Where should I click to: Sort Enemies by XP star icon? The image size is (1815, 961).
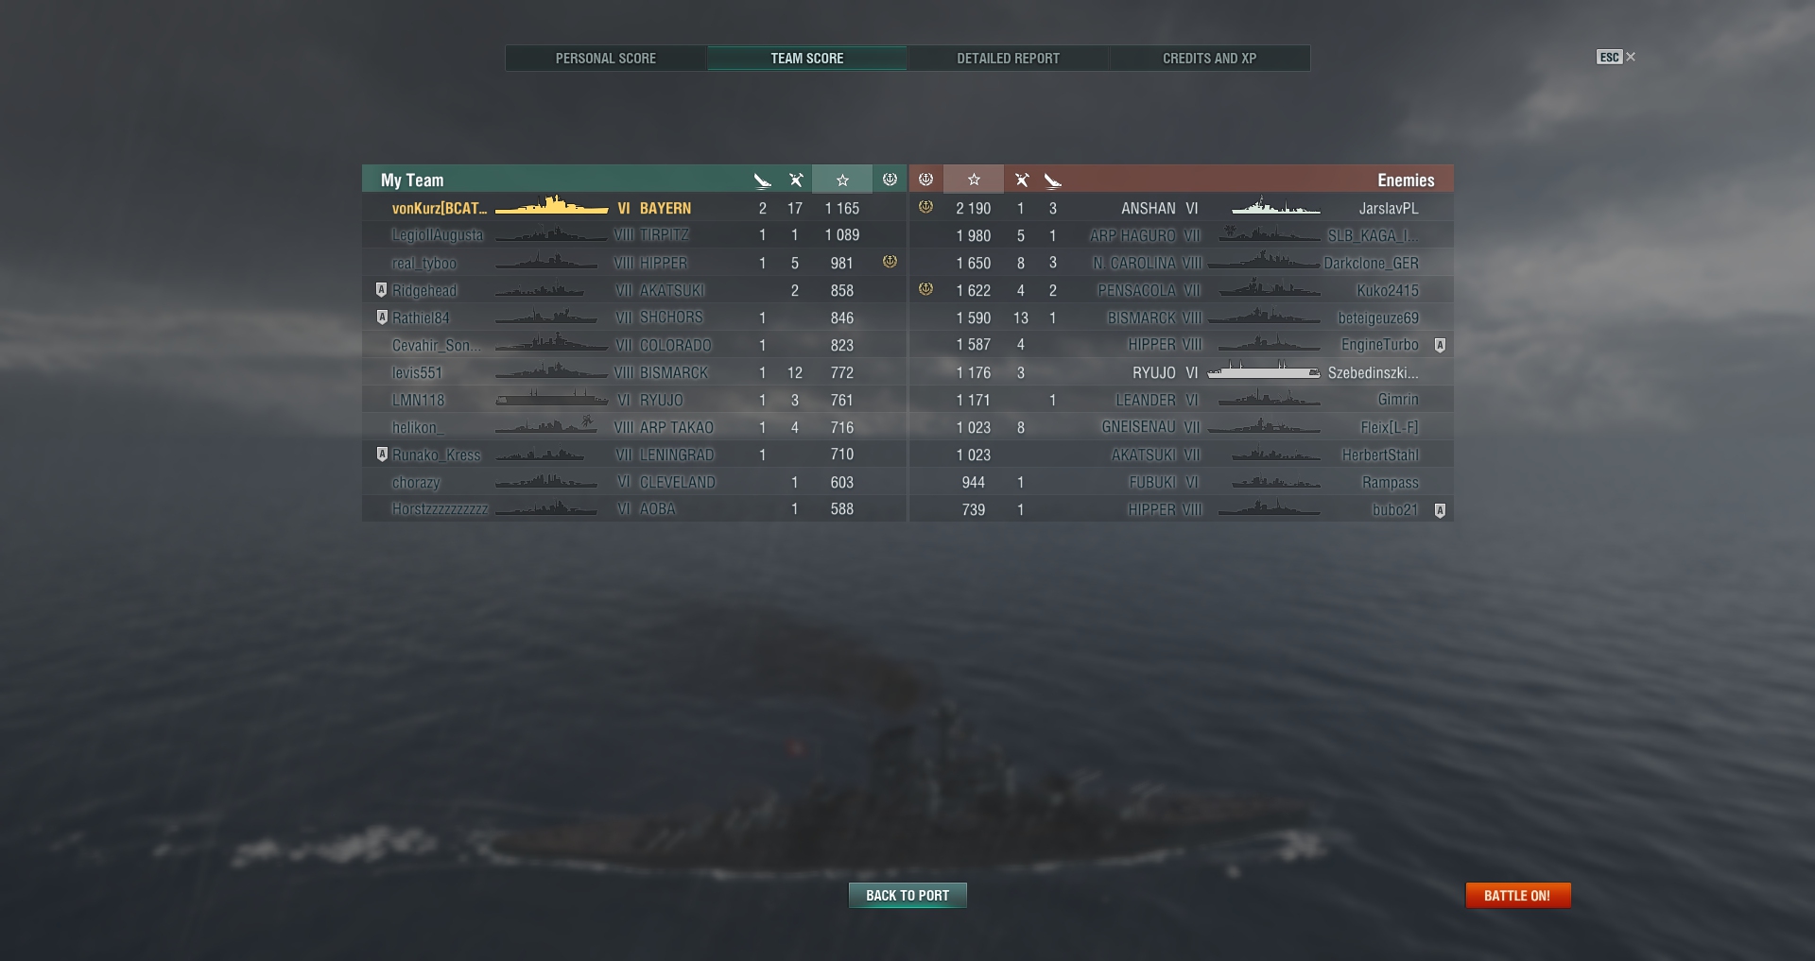974,180
